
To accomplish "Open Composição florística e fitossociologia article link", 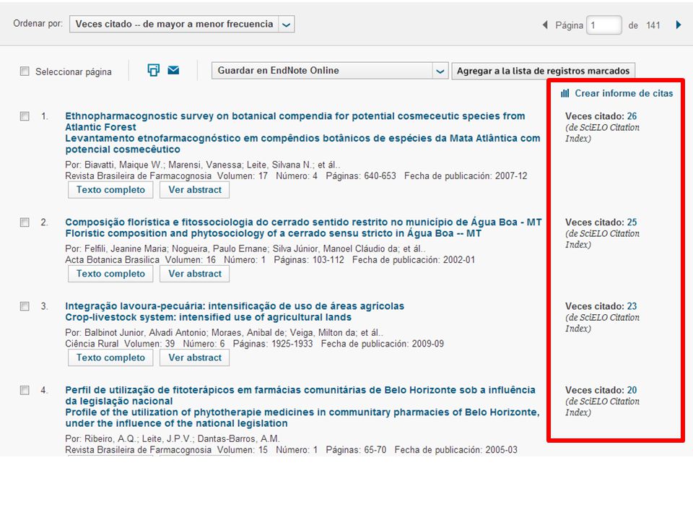I will (x=303, y=222).
